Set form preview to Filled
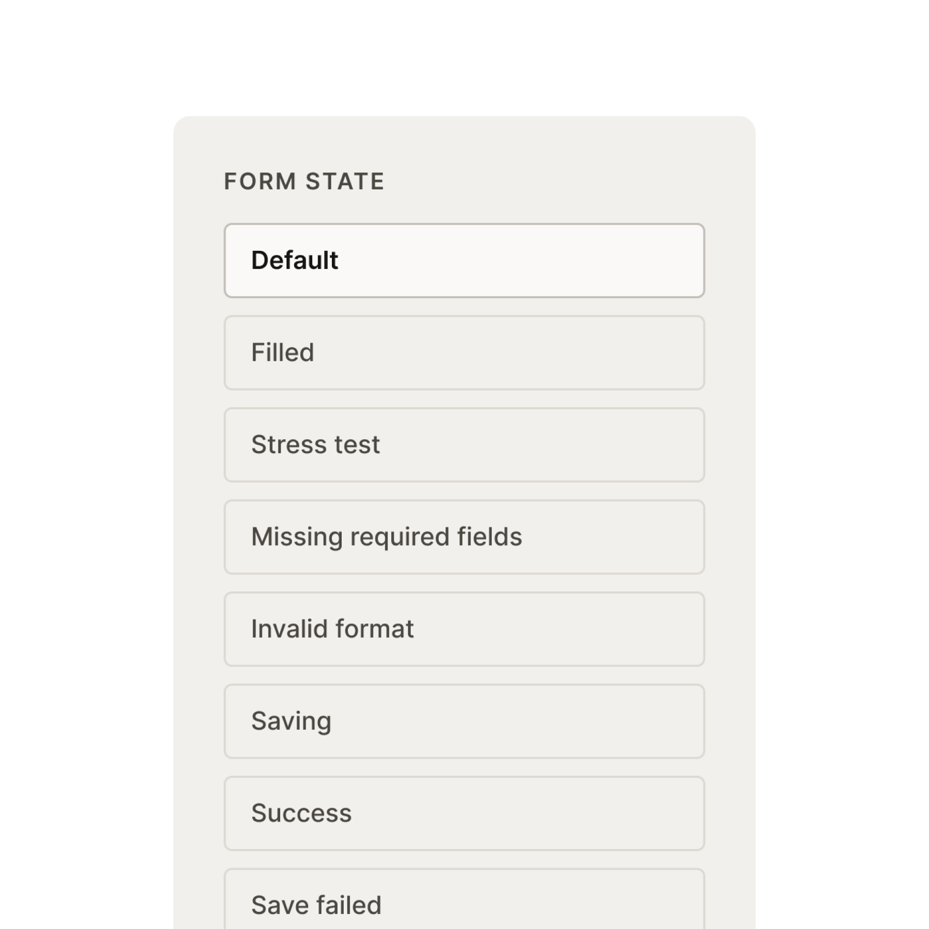The image size is (929, 929). (464, 353)
